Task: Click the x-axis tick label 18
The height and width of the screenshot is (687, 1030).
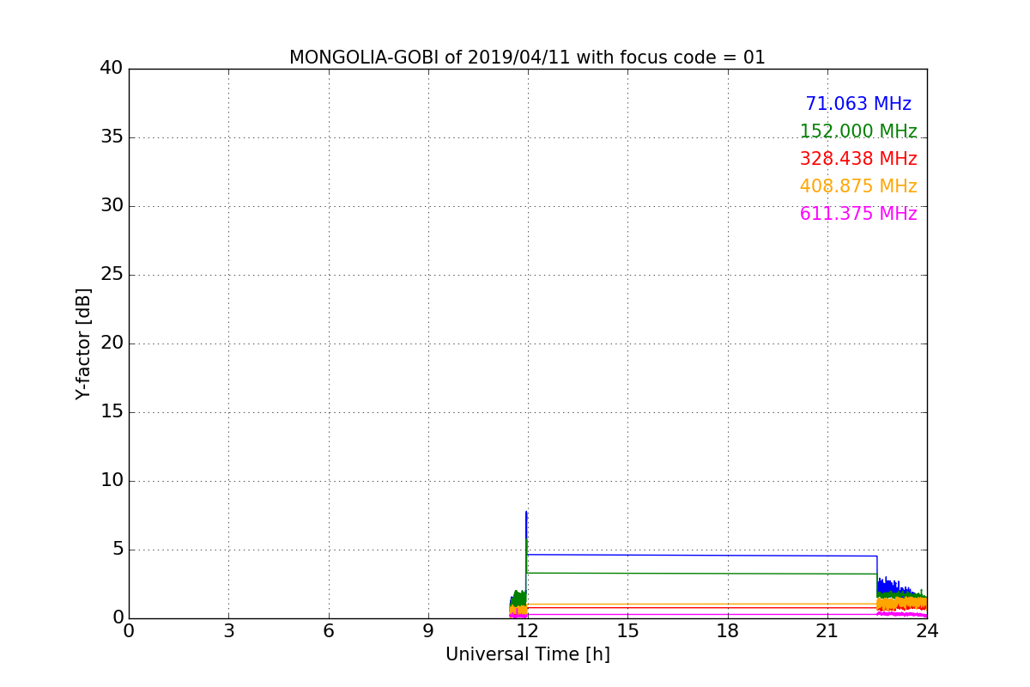Action: coord(728,631)
